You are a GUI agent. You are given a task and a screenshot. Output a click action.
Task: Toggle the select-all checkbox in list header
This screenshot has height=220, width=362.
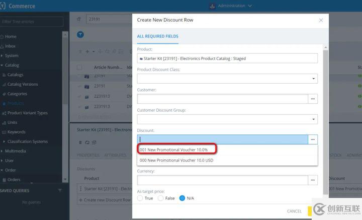(x=79, y=67)
